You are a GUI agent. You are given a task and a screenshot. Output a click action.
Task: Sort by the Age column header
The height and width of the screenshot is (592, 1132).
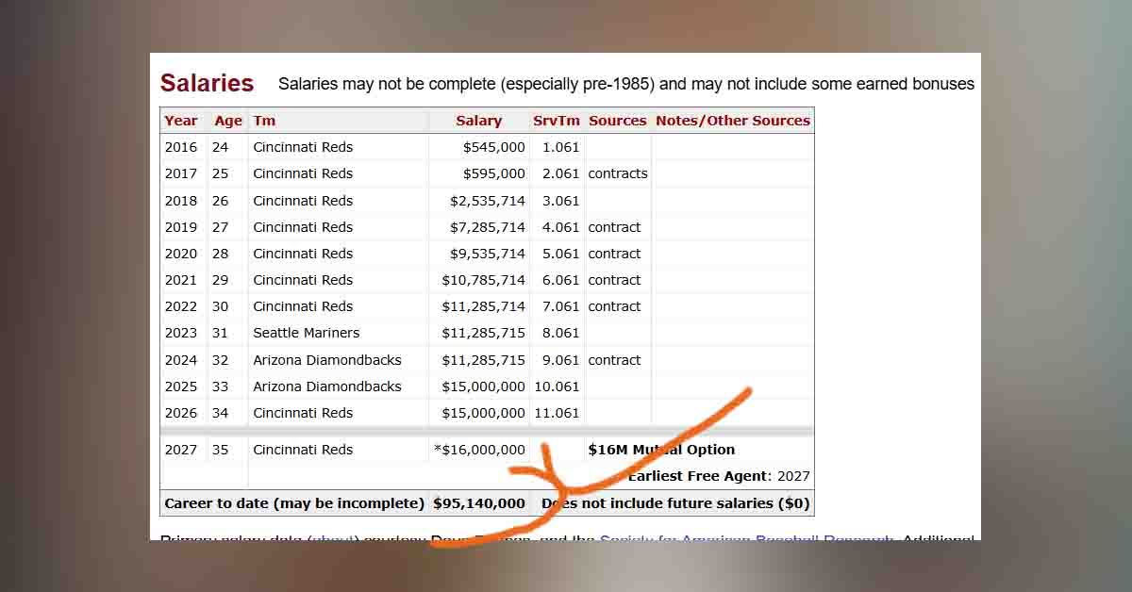(x=228, y=121)
